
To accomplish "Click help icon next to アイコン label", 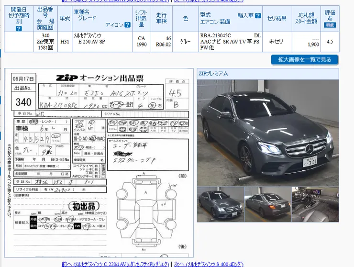I will pyautogui.click(x=128, y=24).
